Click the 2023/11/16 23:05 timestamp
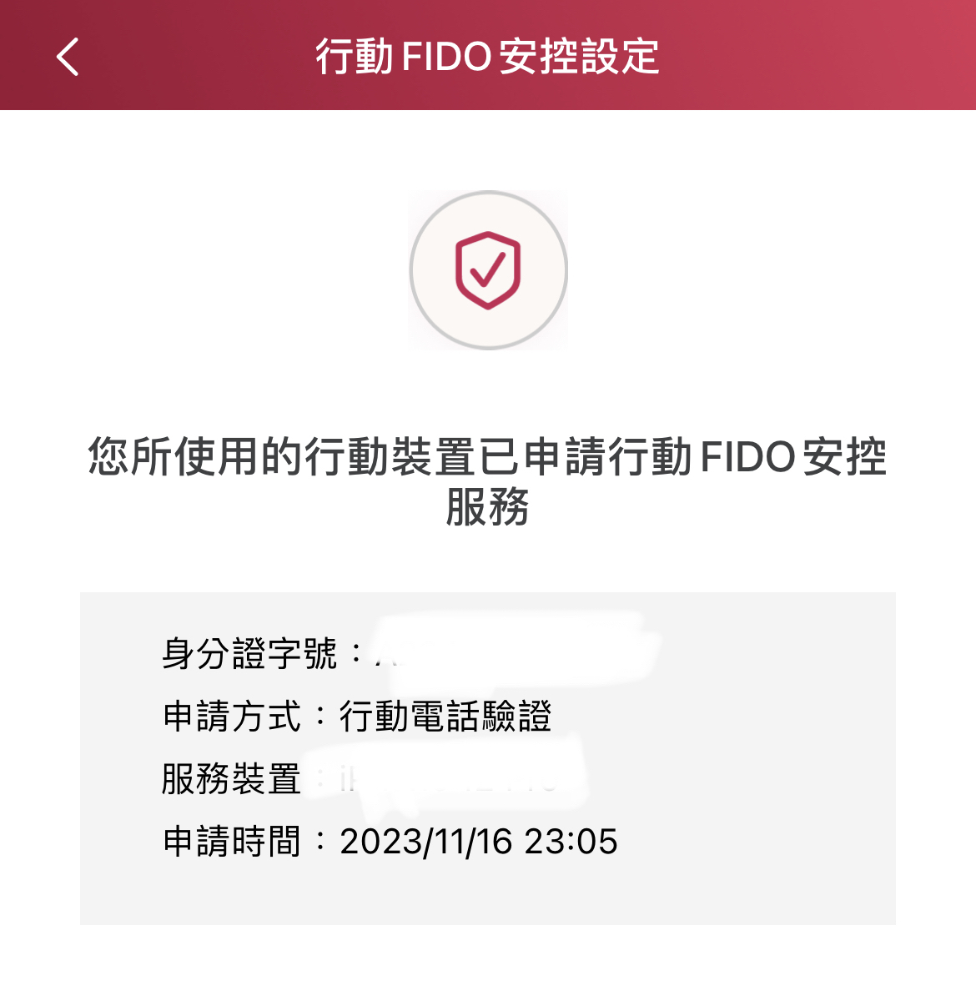The image size is (976, 1001). 479,841
